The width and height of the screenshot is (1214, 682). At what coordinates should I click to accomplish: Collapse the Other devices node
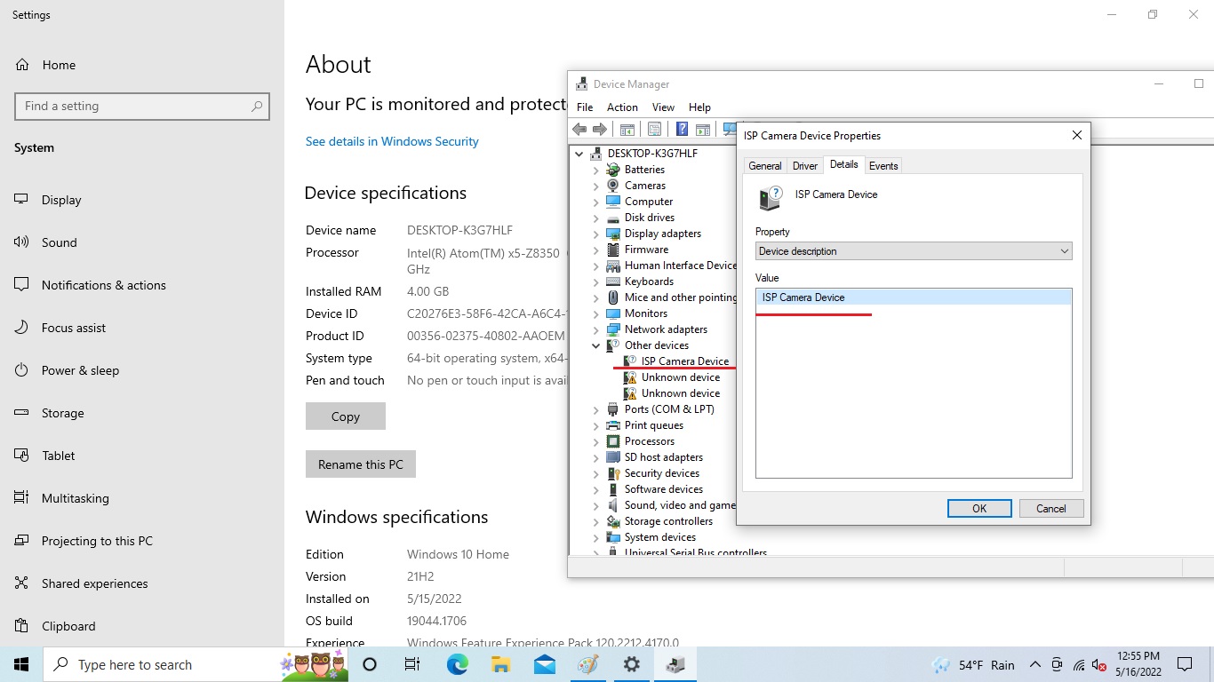click(595, 345)
